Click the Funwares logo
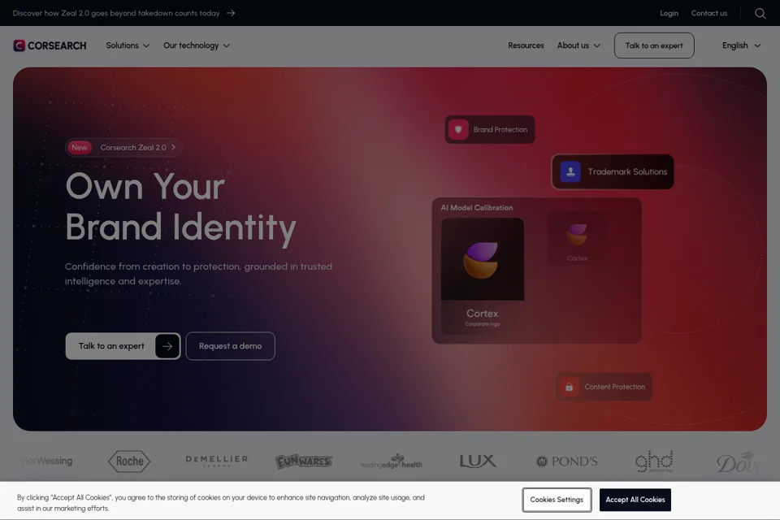This screenshot has height=520, width=780. (x=303, y=461)
